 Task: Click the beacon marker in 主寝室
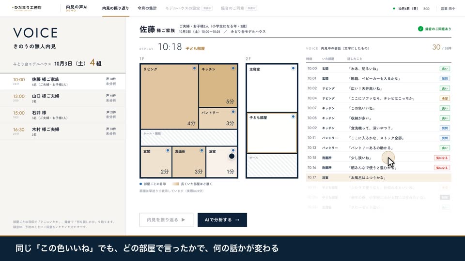coord(293,68)
